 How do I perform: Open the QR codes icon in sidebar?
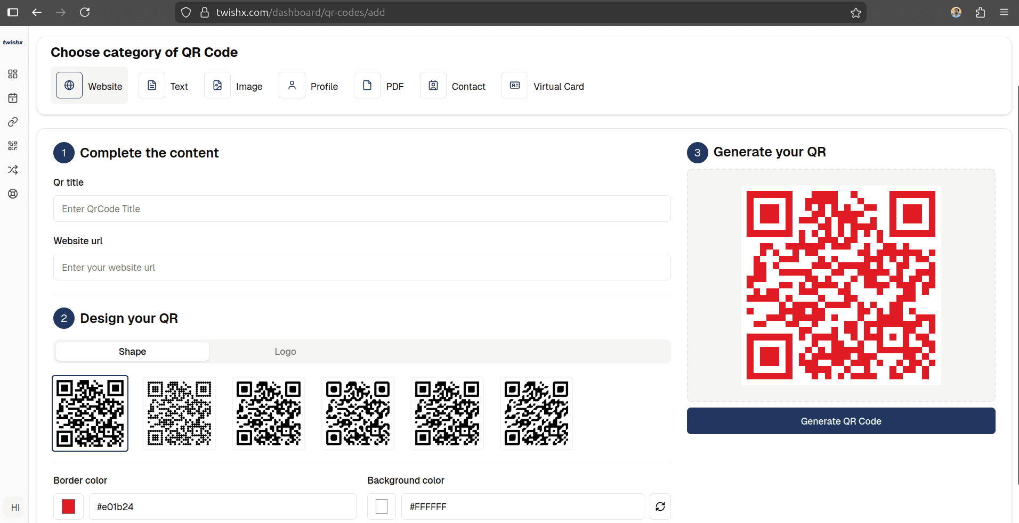coord(13,146)
